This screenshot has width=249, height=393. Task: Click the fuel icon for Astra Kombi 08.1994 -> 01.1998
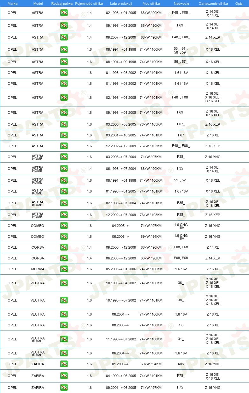pyautogui.click(x=64, y=180)
